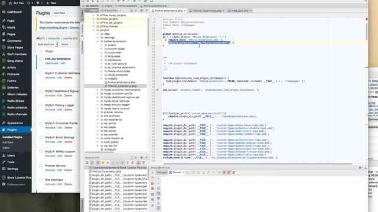Click Delete under Site Architect plugin

69,184
